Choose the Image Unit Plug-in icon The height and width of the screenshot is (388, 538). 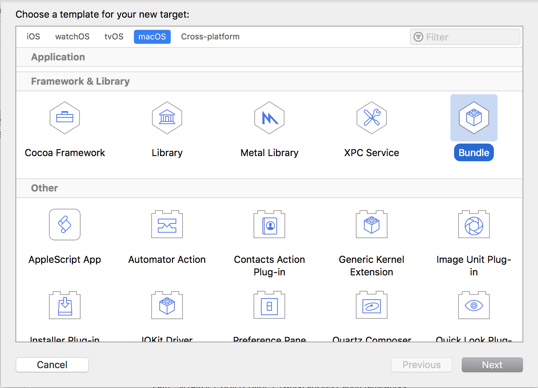point(474,224)
